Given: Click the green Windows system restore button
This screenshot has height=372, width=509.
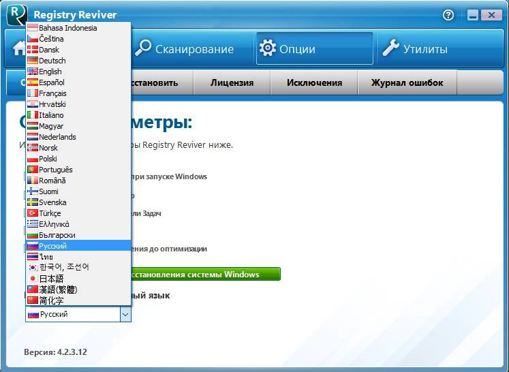Looking at the screenshot, I should coord(206,275).
